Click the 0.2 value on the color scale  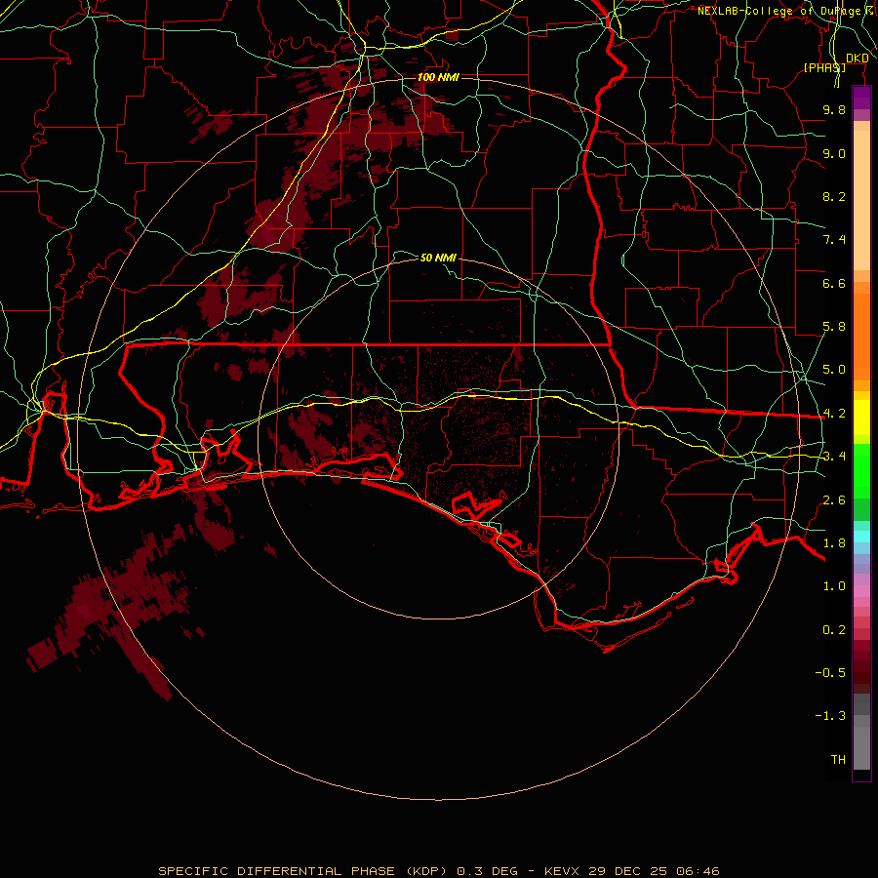click(x=834, y=630)
